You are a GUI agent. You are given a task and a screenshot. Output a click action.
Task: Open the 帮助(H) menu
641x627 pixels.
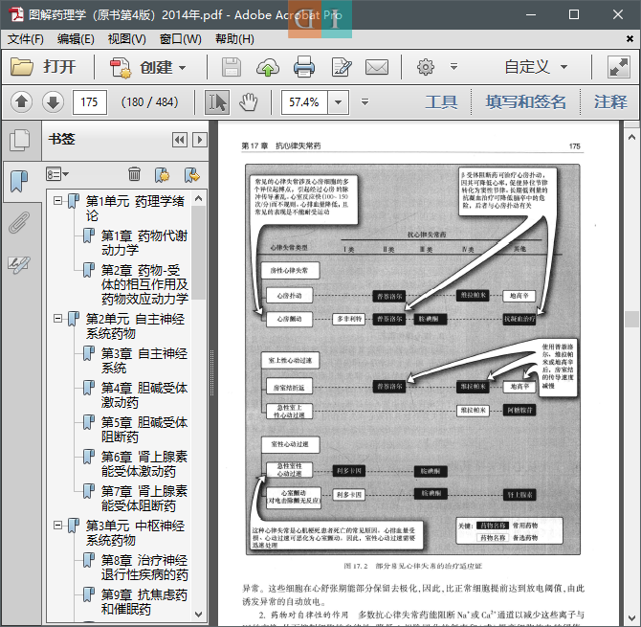click(x=234, y=39)
